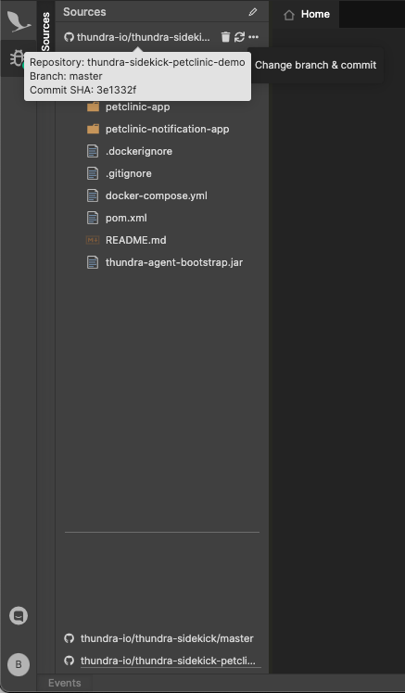Click the Home icon in the tab

click(289, 15)
